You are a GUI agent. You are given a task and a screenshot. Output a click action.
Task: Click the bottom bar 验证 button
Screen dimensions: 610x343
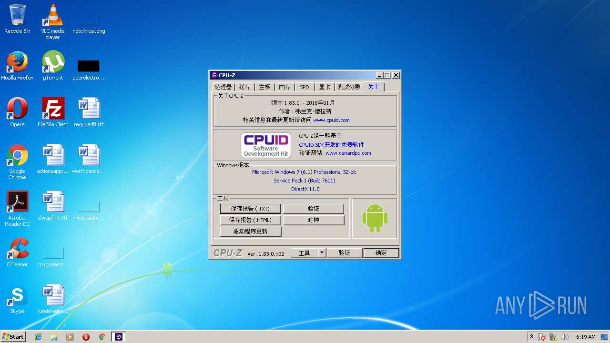[344, 253]
